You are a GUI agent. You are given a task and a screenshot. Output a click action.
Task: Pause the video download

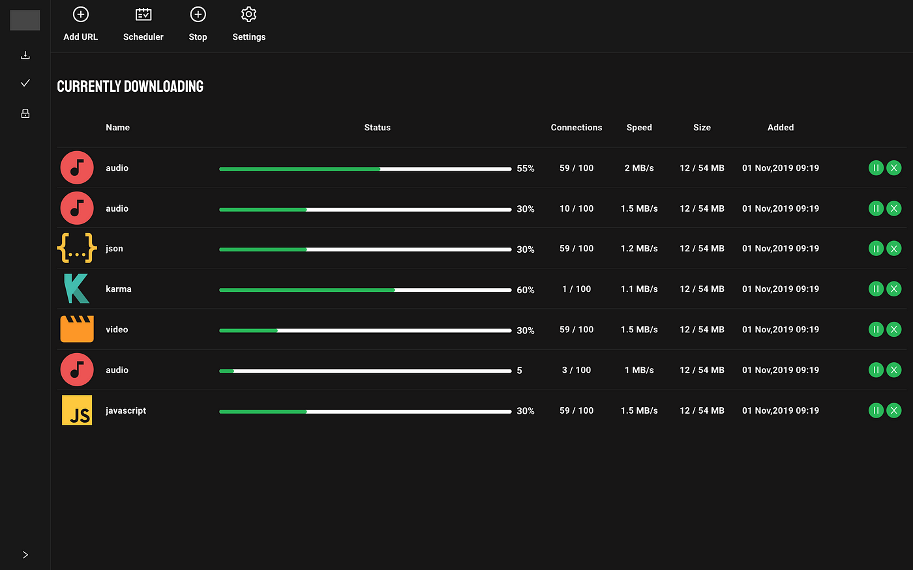click(876, 330)
